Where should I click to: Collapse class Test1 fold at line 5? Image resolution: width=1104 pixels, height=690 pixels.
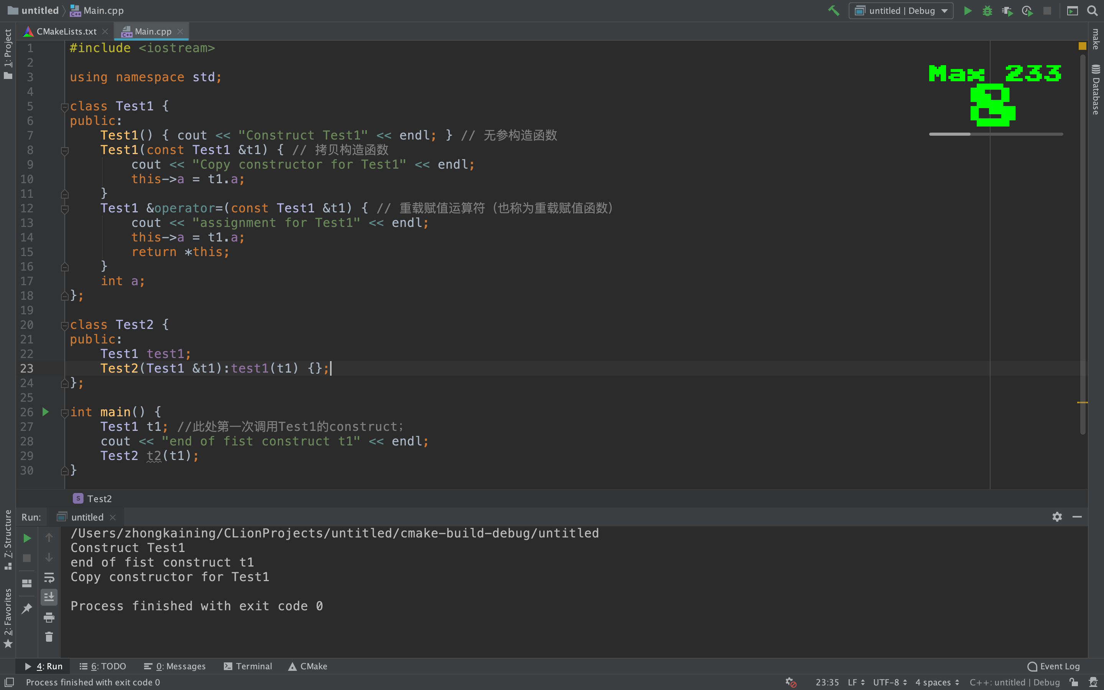(64, 107)
